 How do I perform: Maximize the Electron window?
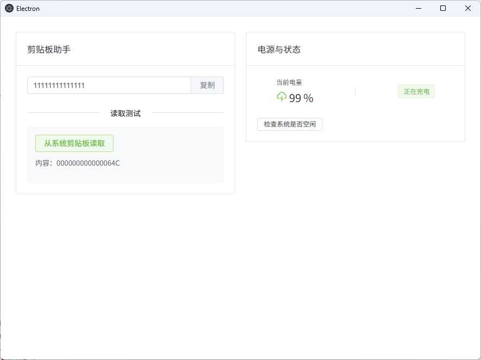(443, 9)
